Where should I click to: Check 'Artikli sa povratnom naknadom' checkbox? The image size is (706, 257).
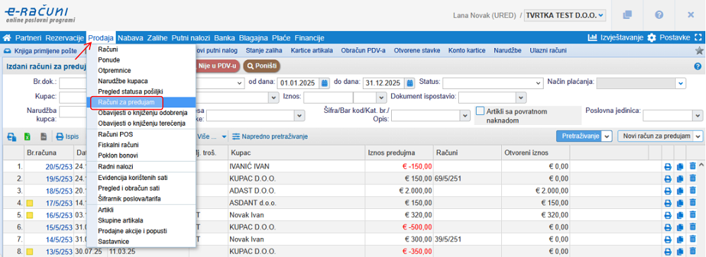point(480,111)
